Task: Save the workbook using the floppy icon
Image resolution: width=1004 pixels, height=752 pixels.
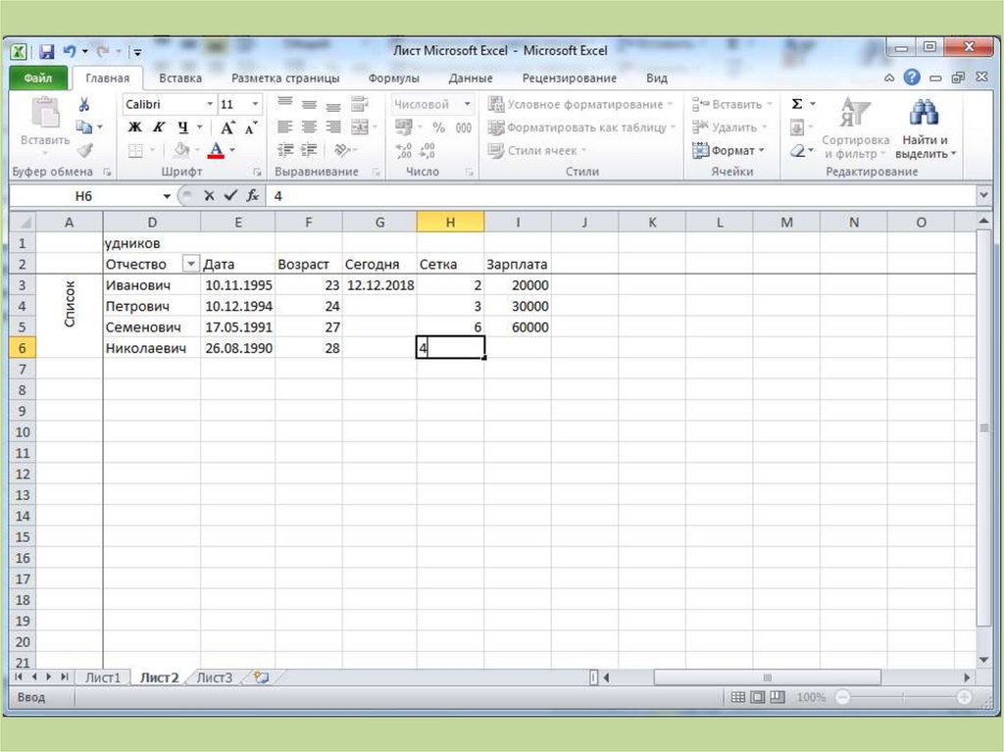Action: coord(47,51)
